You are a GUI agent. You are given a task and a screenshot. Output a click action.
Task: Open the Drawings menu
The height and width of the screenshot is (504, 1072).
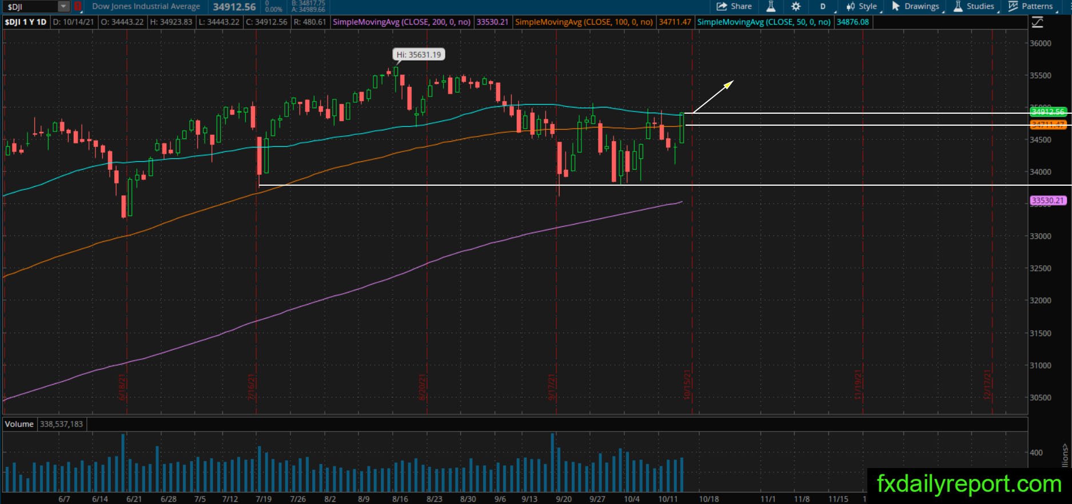915,6
